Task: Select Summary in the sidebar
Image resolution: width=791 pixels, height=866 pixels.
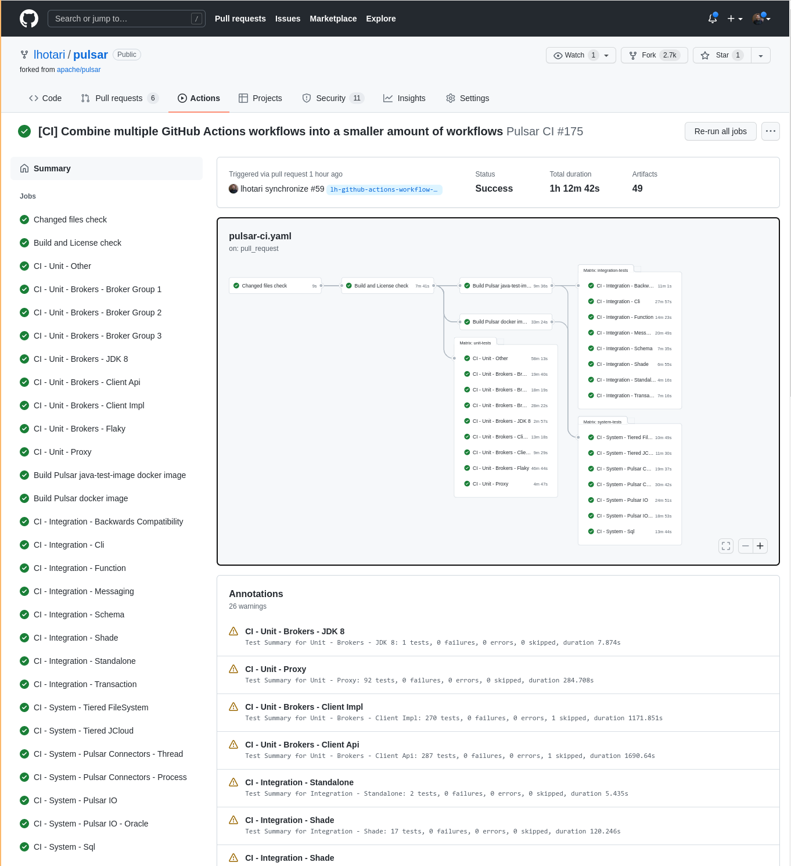Action: [x=106, y=168]
